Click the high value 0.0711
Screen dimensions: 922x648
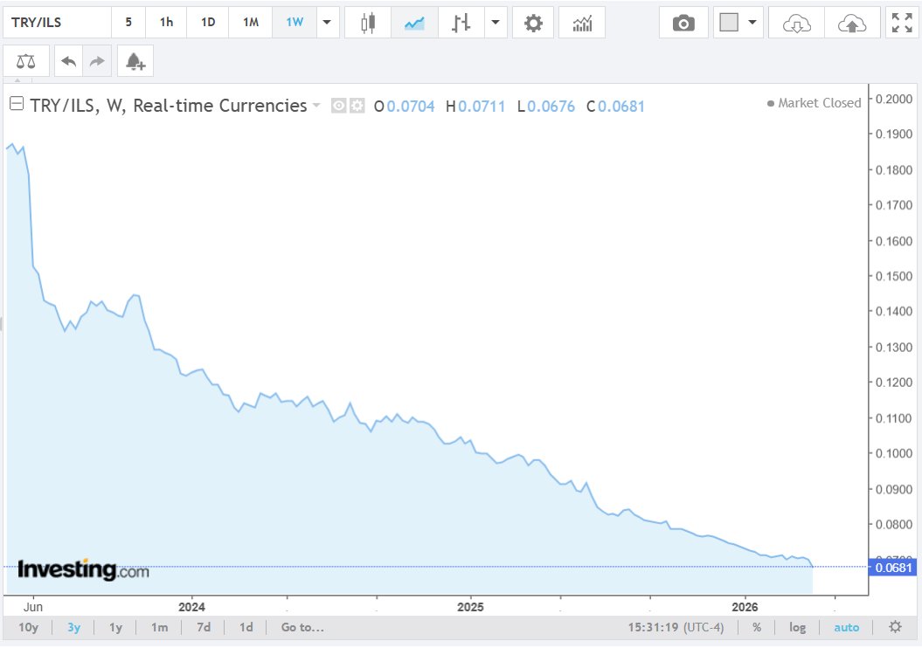pyautogui.click(x=482, y=107)
